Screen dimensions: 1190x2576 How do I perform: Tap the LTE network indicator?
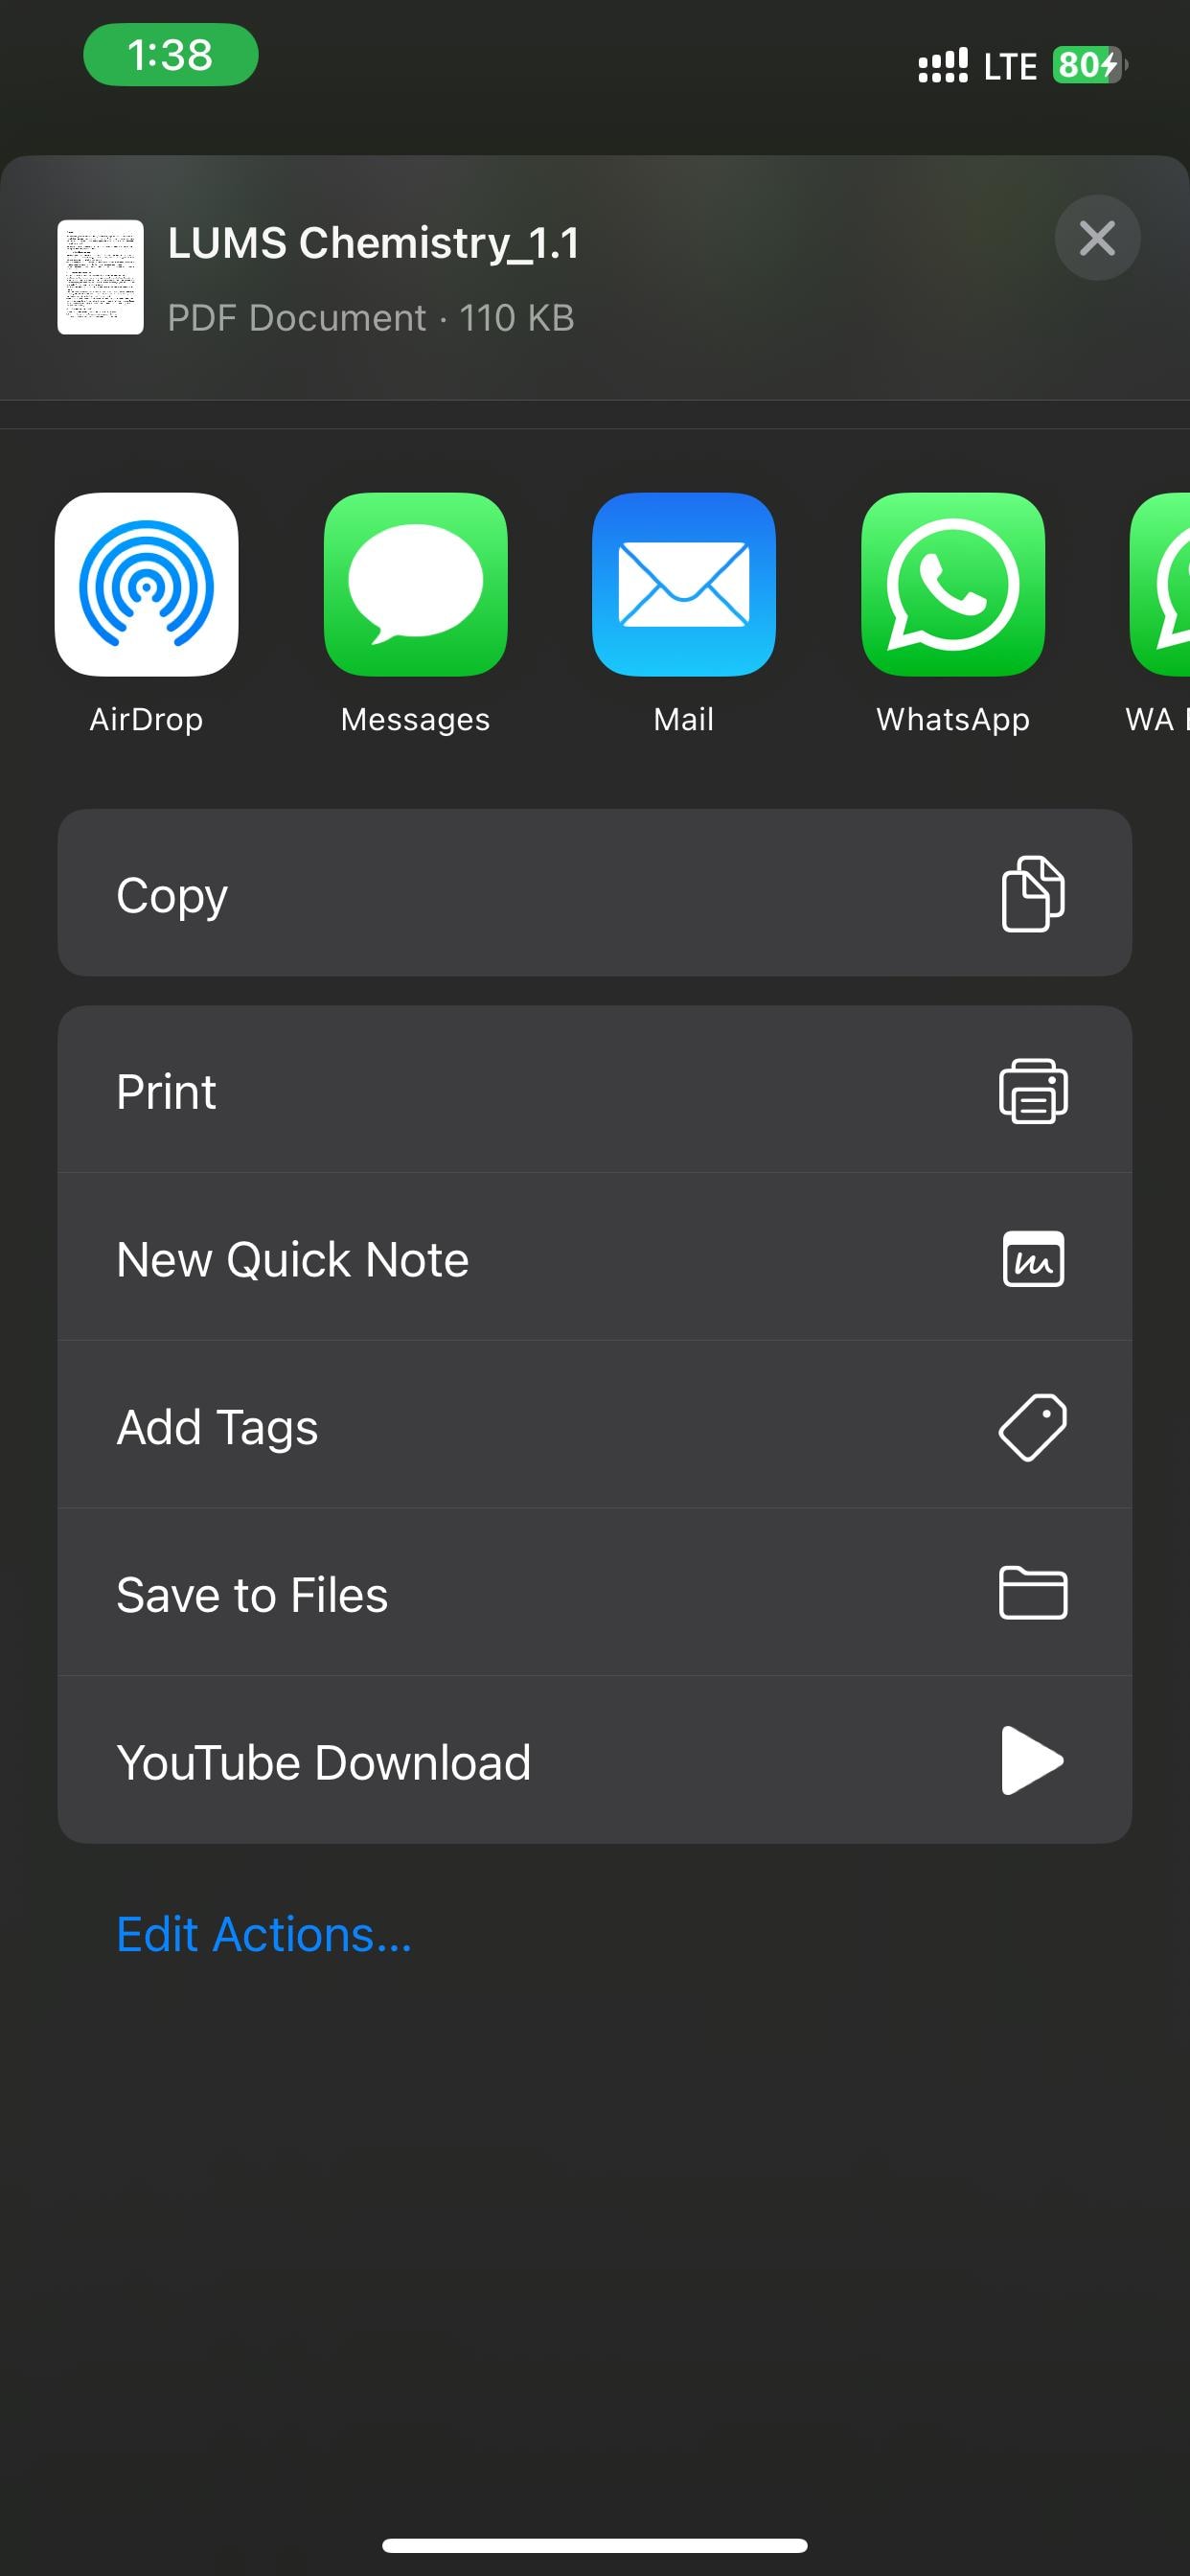coord(1010,66)
